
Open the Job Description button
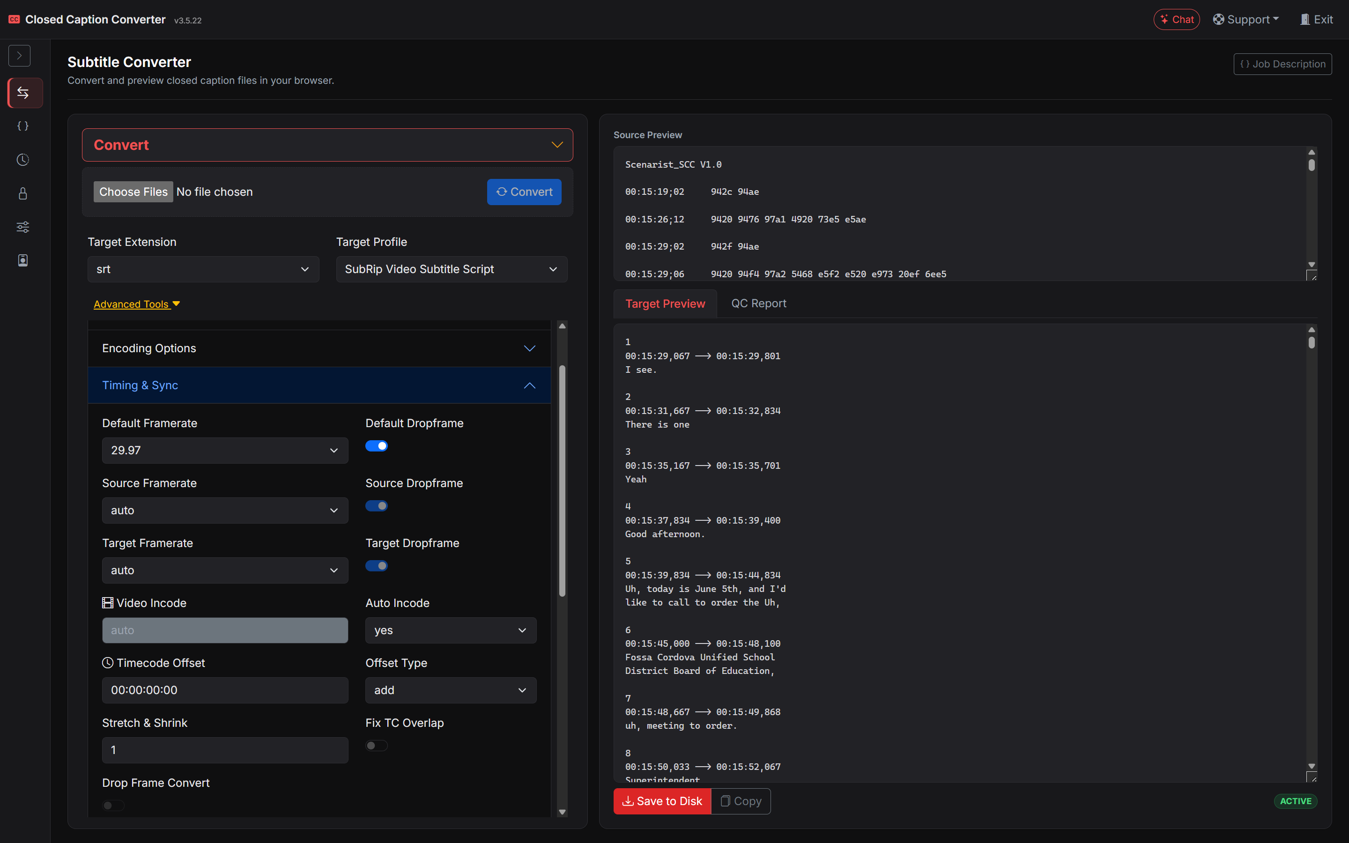point(1282,64)
